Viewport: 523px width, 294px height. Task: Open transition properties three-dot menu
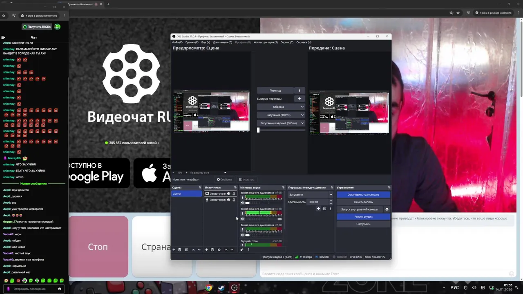point(331,209)
